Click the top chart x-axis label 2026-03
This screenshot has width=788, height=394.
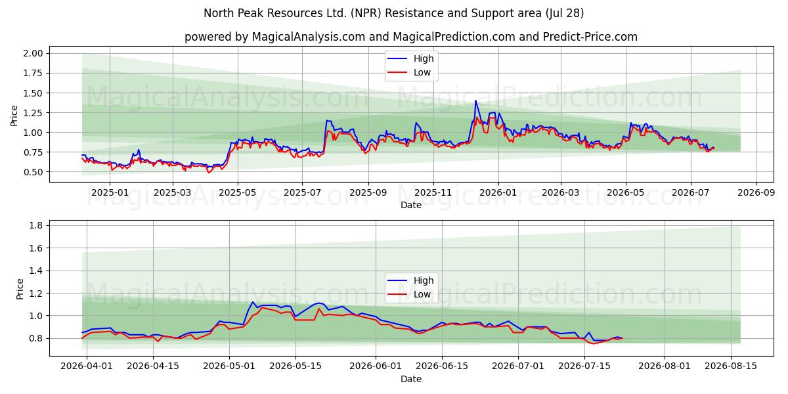tap(561, 192)
